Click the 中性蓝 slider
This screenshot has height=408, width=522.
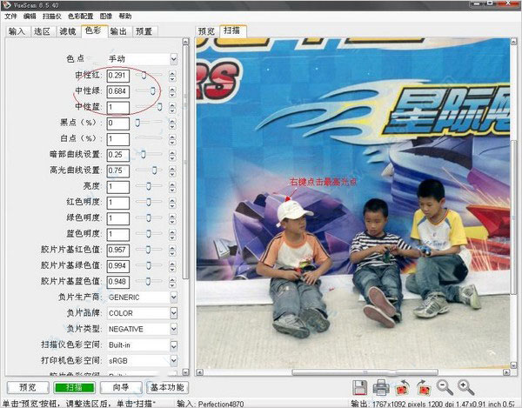[149, 107]
